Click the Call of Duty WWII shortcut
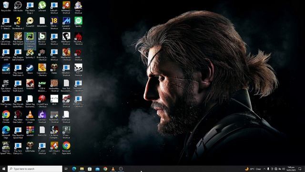 tap(6, 54)
